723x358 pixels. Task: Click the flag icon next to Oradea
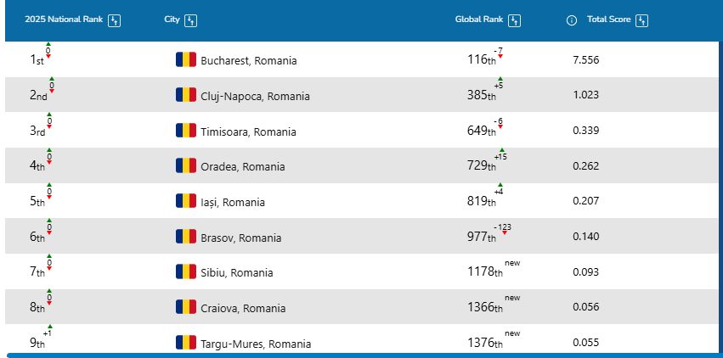[x=186, y=166]
